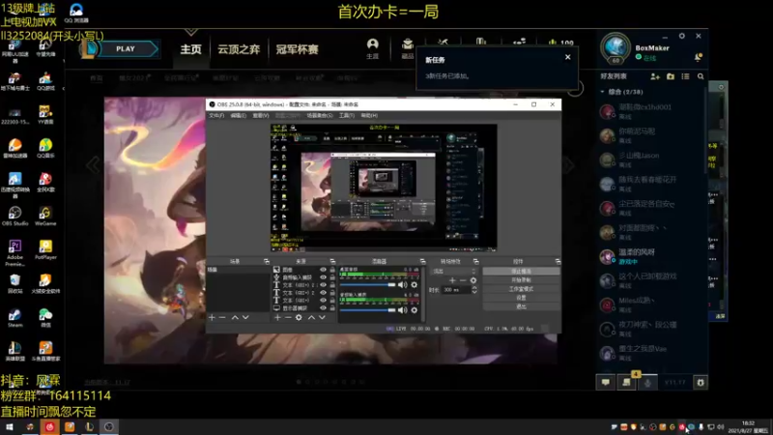Open chat icon at friends panel bottom
This screenshot has height=435, width=773.
point(606,382)
